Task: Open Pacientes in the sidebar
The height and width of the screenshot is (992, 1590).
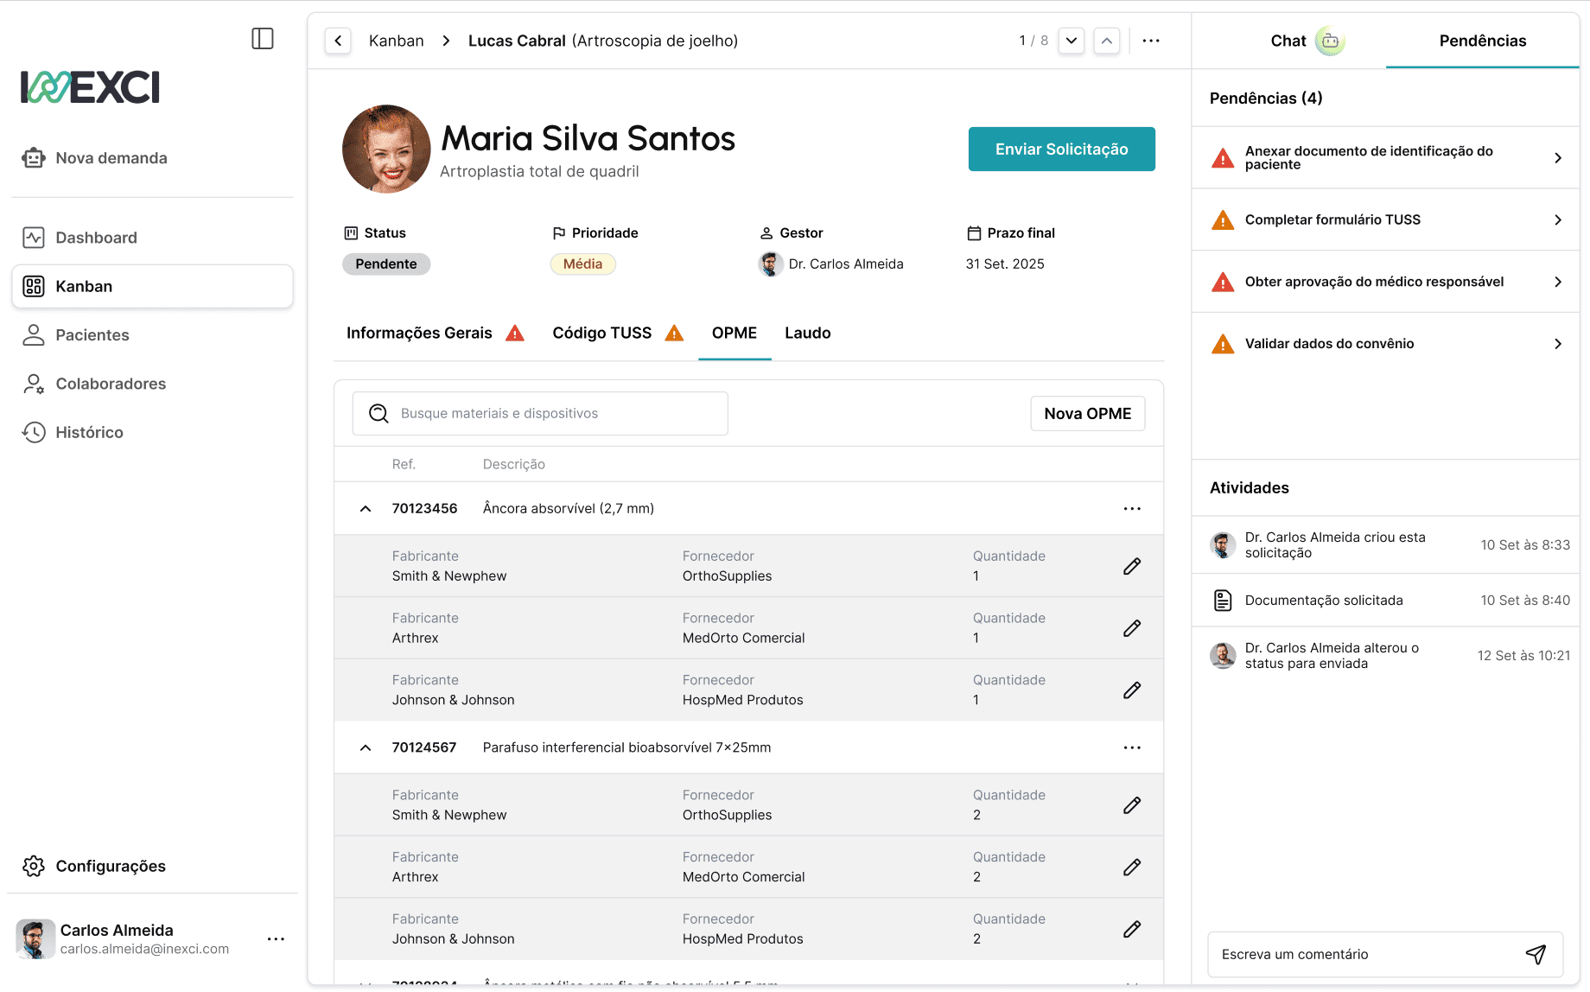Action: click(92, 335)
